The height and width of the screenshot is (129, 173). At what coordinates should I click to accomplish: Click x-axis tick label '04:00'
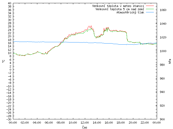37,123
